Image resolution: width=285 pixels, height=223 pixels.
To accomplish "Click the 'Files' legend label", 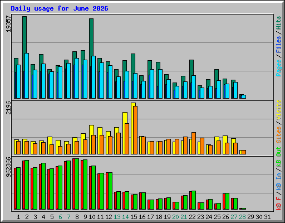I will [x=279, y=45].
